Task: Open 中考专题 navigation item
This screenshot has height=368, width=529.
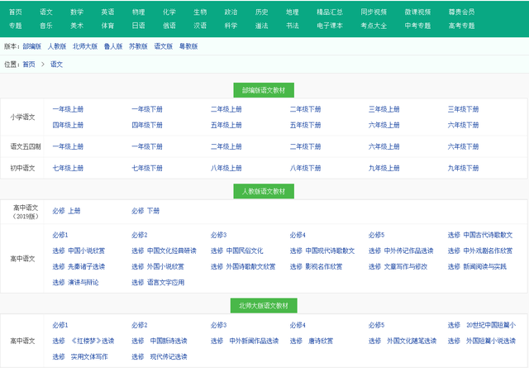Action: (x=417, y=26)
